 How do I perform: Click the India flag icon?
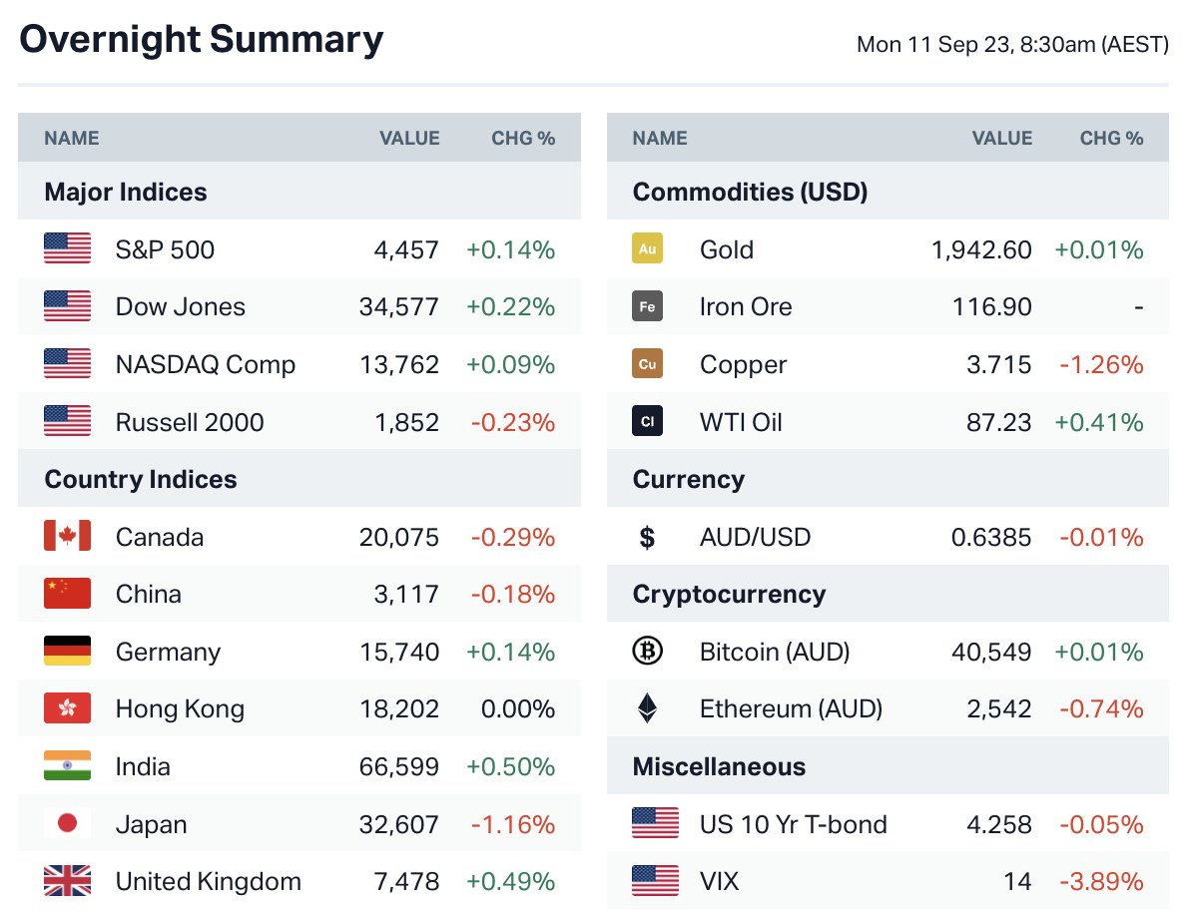click(67, 766)
